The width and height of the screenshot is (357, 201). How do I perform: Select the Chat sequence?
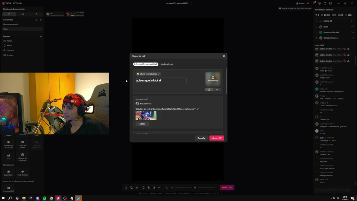22,29
